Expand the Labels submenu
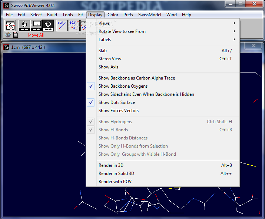 (x=163, y=40)
